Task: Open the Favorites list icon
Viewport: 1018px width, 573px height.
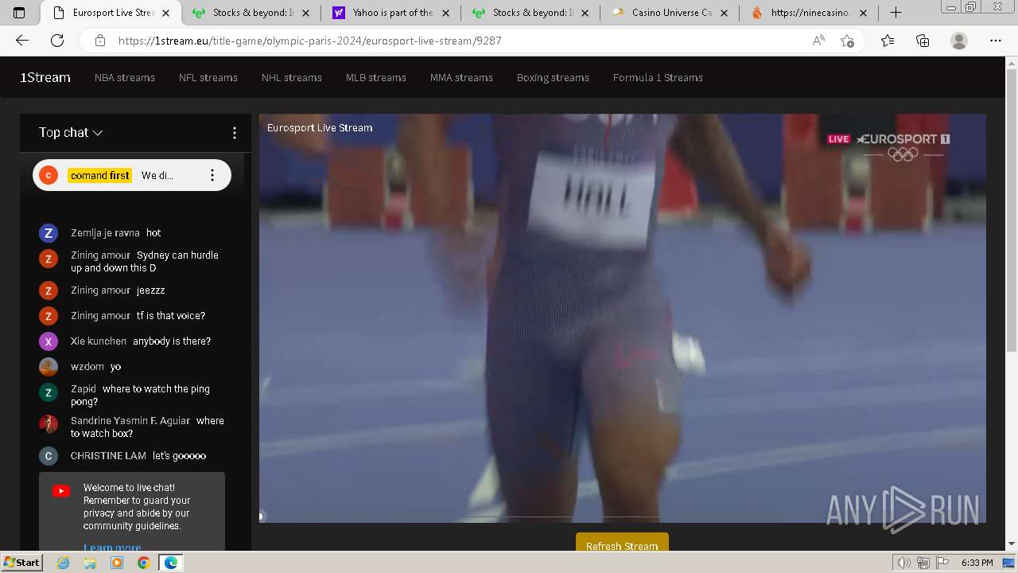Action: click(x=888, y=41)
